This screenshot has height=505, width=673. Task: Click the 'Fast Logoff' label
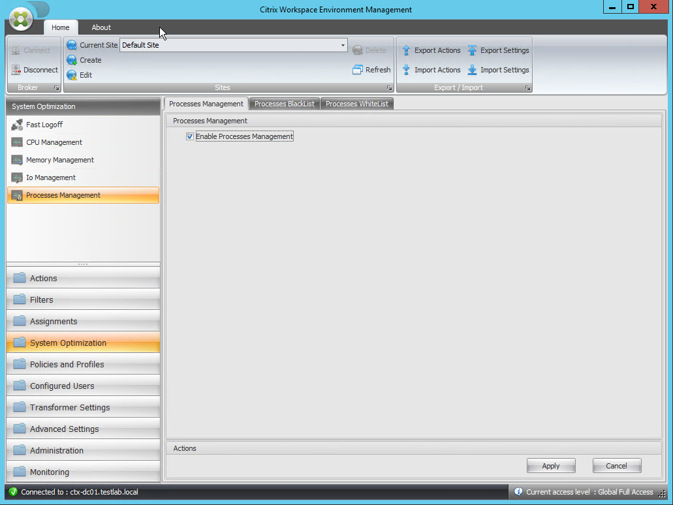point(44,125)
